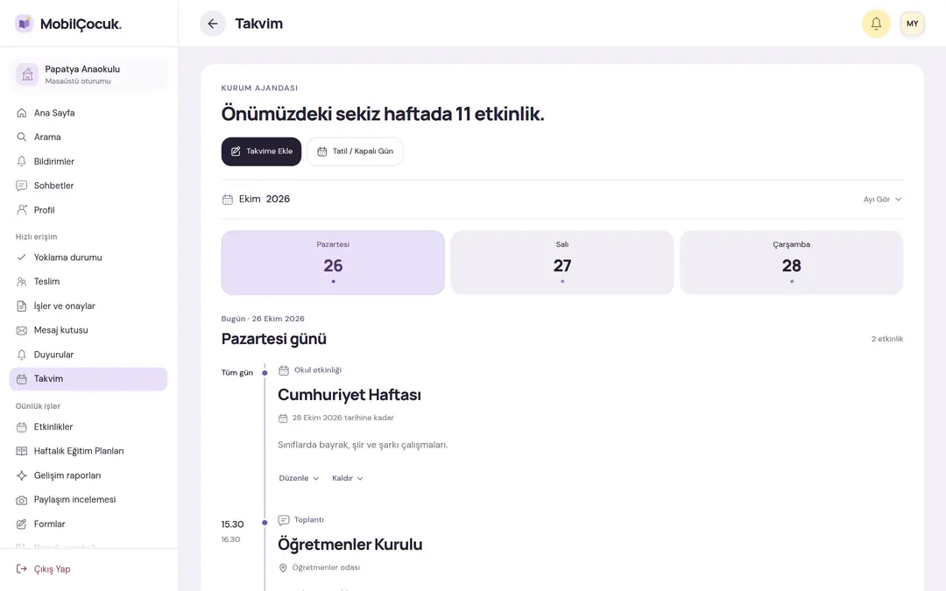This screenshot has width=946, height=591.
Task: Open the Düzenle dropdown for Cumhuriyet Haftası
Action: 299,478
